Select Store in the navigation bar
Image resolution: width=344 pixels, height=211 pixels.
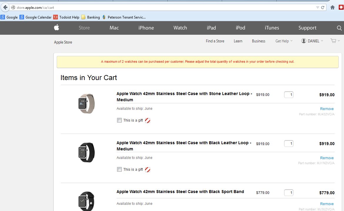[x=84, y=28]
